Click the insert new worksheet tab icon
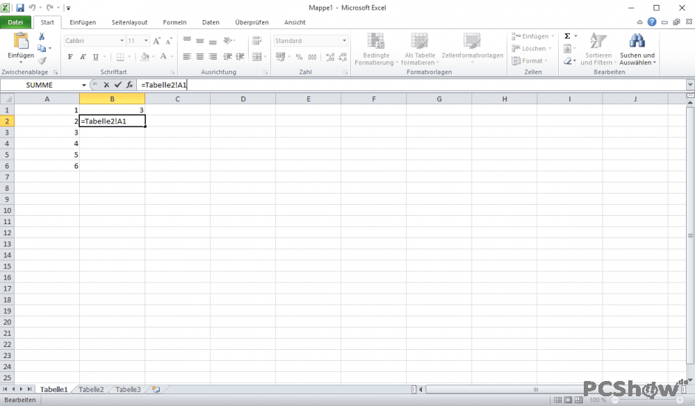This screenshot has width=695, height=406. pos(156,389)
